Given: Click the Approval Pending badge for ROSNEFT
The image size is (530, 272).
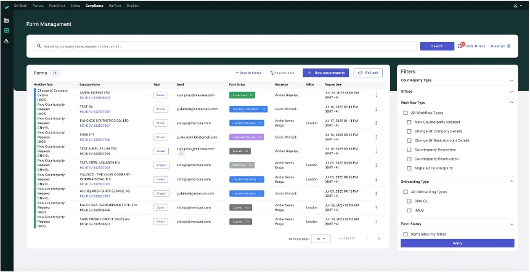Looking at the screenshot, I should point(247,137).
